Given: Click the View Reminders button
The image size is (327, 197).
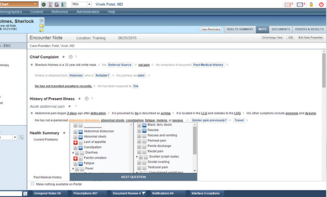Looking at the screenshot, I should [211, 29].
